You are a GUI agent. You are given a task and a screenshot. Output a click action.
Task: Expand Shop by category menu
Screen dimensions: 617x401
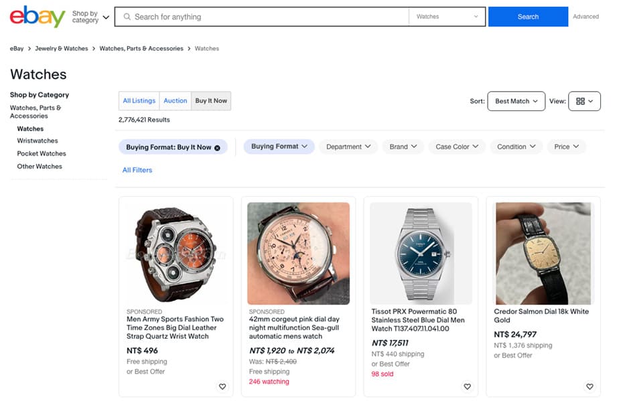[x=90, y=17]
